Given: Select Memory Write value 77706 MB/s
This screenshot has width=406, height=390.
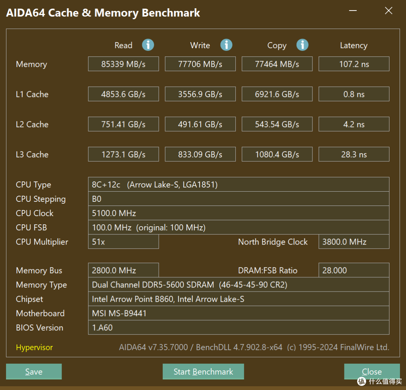Looking at the screenshot, I should coord(200,64).
